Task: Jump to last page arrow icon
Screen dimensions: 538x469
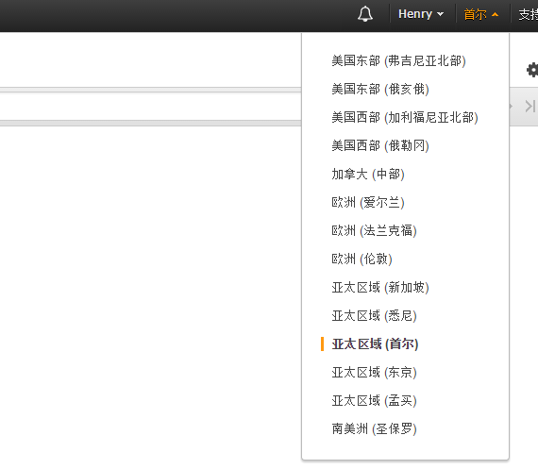Action: (x=530, y=106)
